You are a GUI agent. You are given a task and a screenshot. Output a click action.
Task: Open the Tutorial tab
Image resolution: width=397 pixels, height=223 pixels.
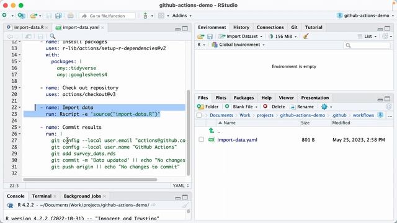tap(313, 27)
